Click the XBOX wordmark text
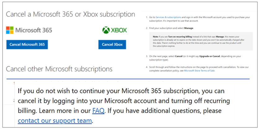 tap(119, 31)
